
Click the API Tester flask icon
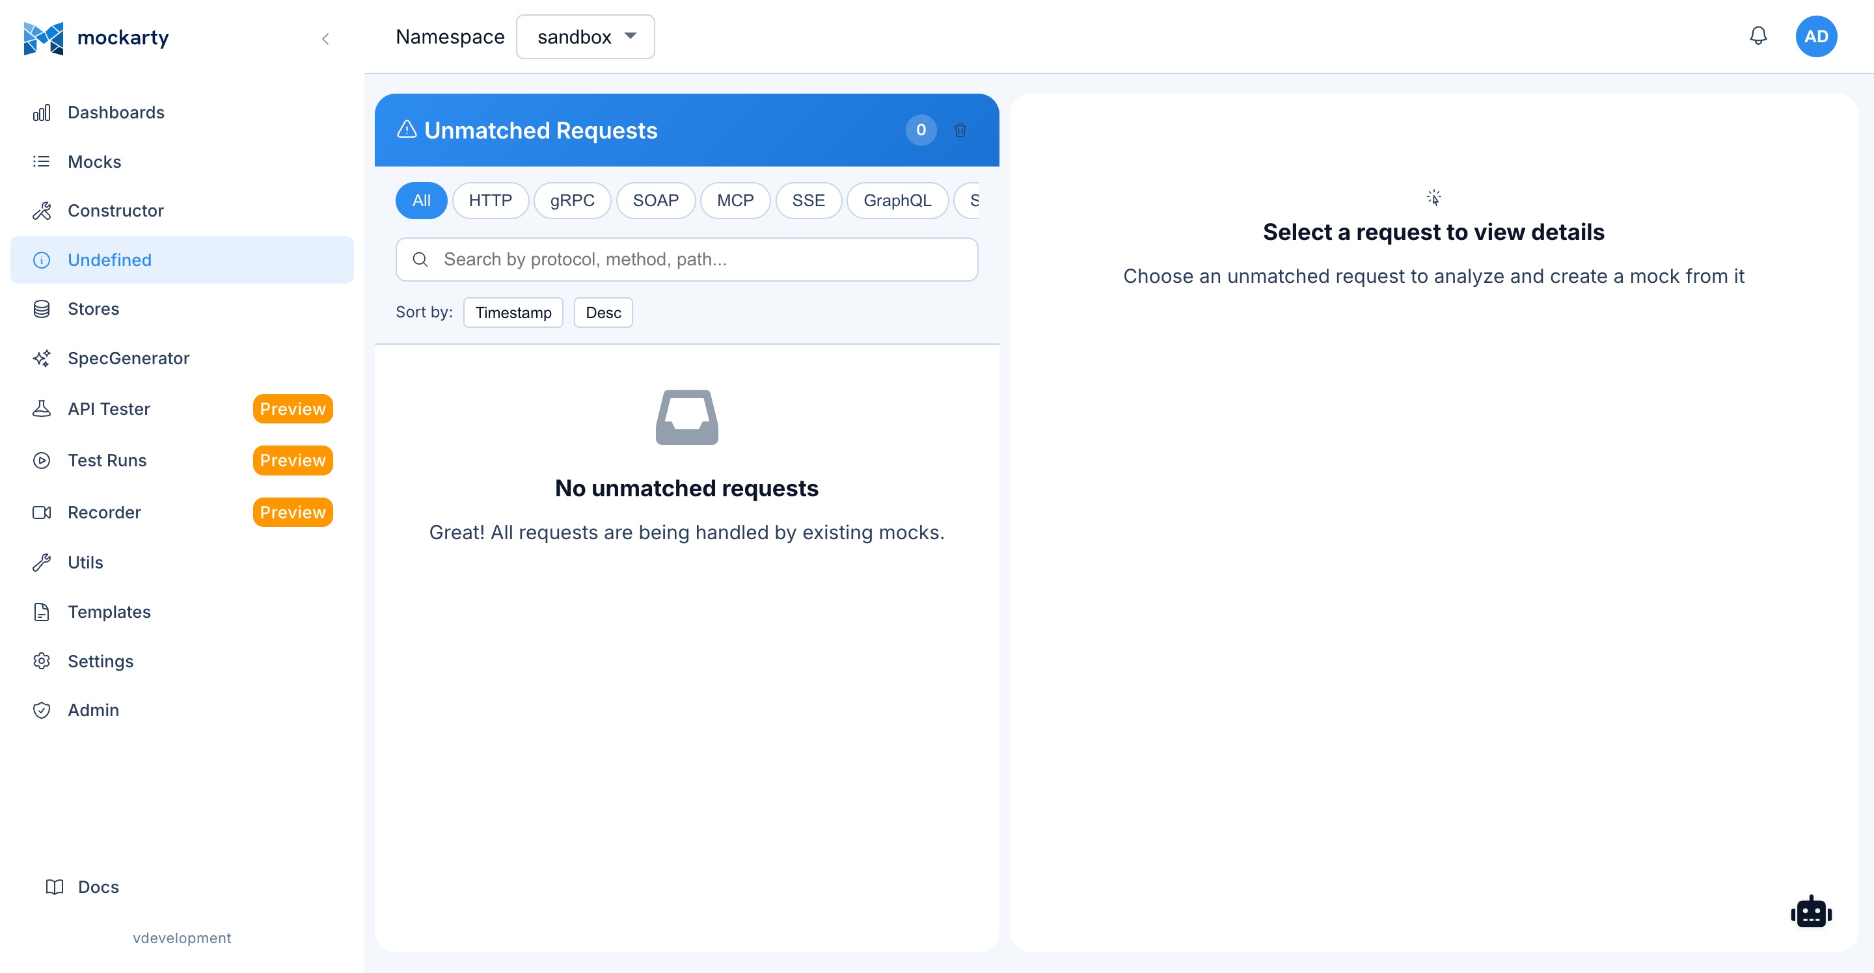pyautogui.click(x=42, y=408)
